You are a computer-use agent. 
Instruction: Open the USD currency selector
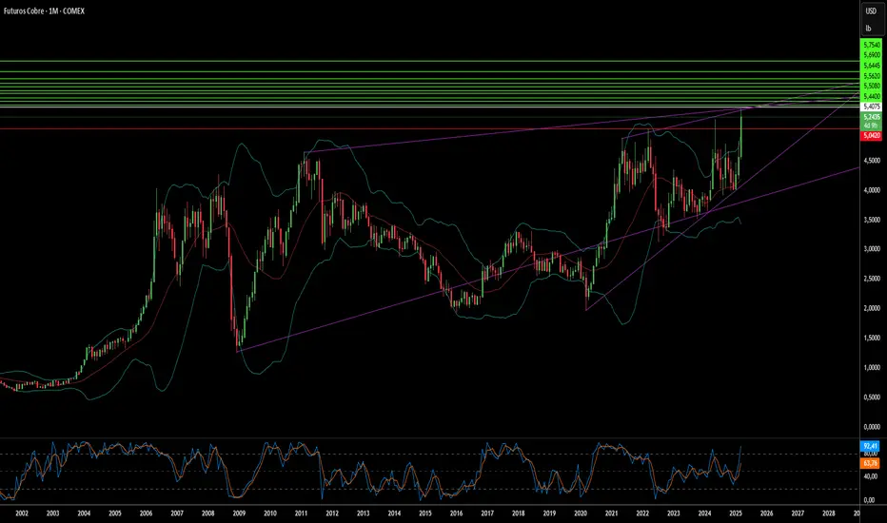tap(870, 12)
